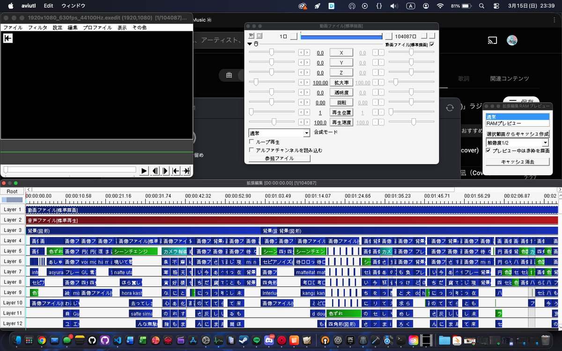Click the 再生位置 parameter button

point(341,113)
